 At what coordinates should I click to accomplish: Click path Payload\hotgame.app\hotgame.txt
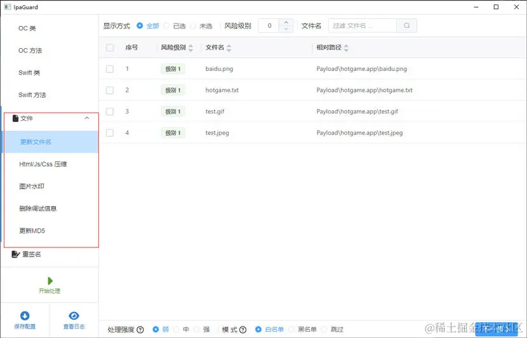364,90
